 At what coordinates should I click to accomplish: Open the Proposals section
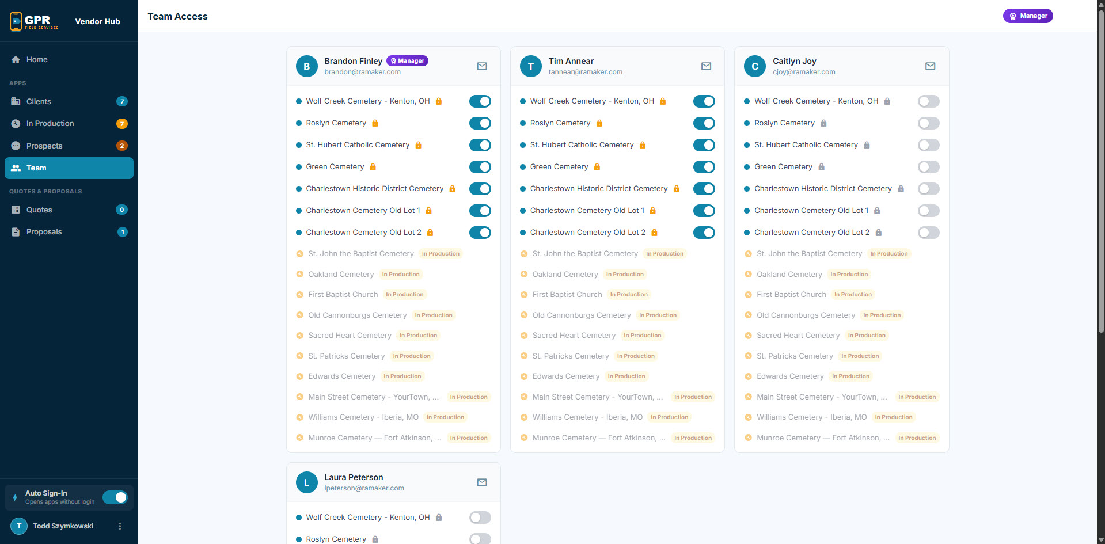point(44,232)
